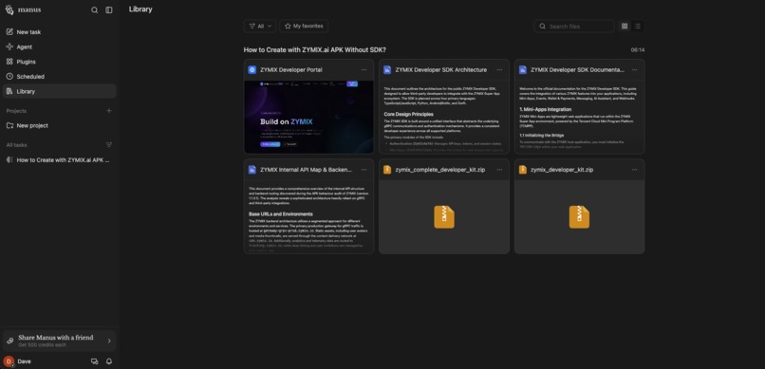765x369 pixels.
Task: Click small zip icon beside zymix_complete_developer_kit.zip
Action: click(387, 170)
